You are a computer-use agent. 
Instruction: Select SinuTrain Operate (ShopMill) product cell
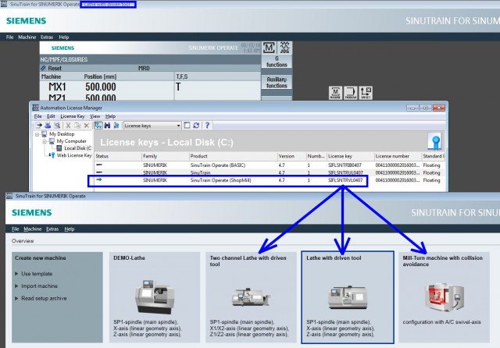220,180
